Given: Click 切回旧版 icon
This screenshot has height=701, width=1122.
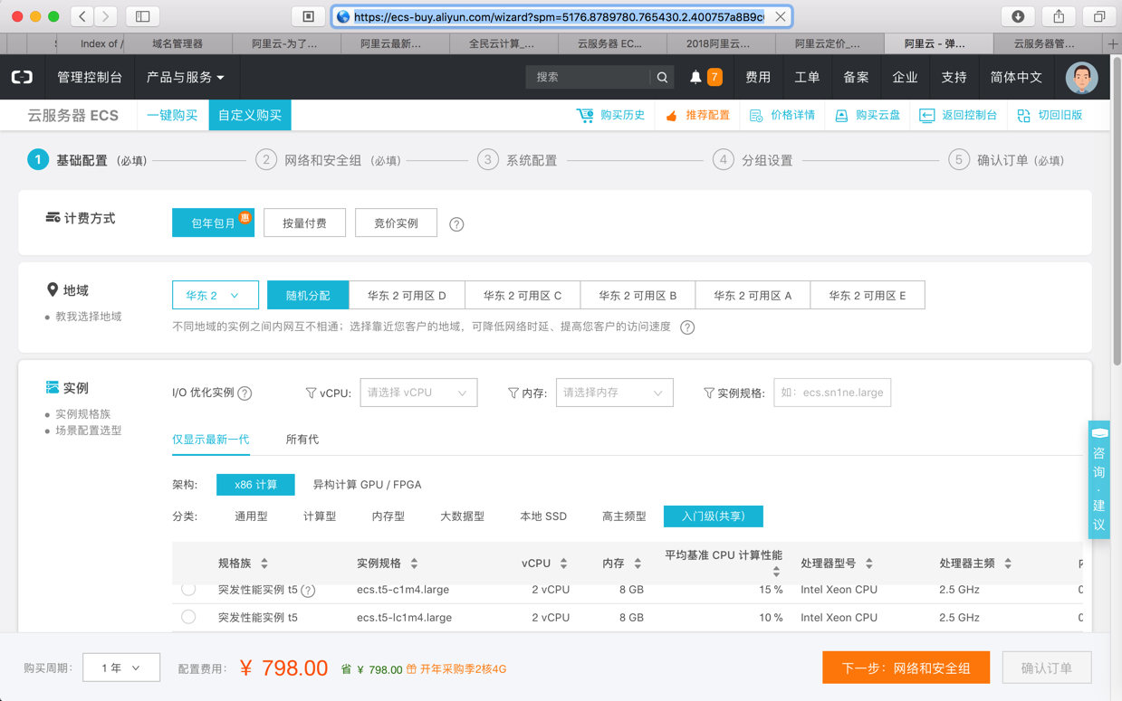Looking at the screenshot, I should click(x=1023, y=116).
